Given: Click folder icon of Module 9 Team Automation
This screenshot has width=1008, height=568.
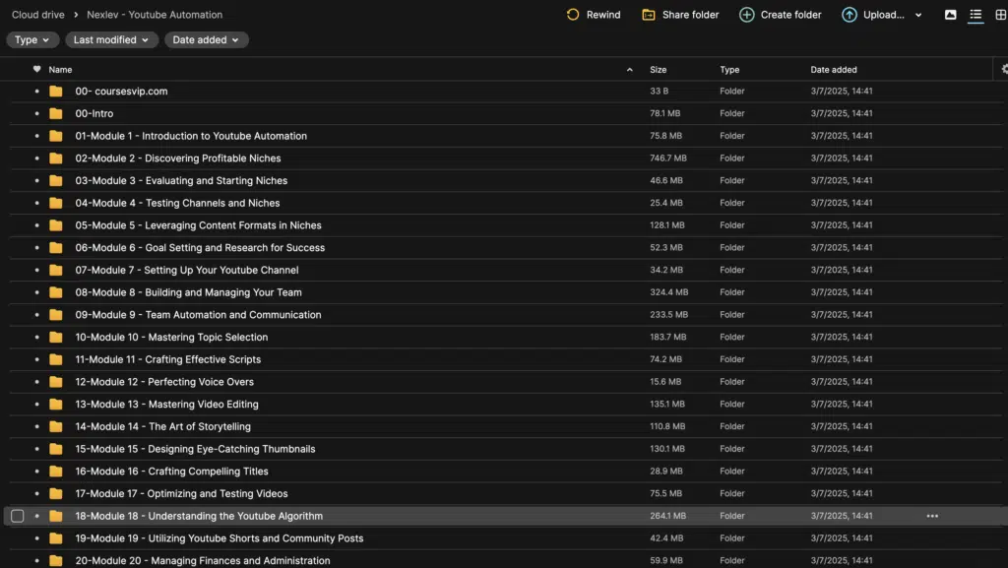Looking at the screenshot, I should click(56, 315).
